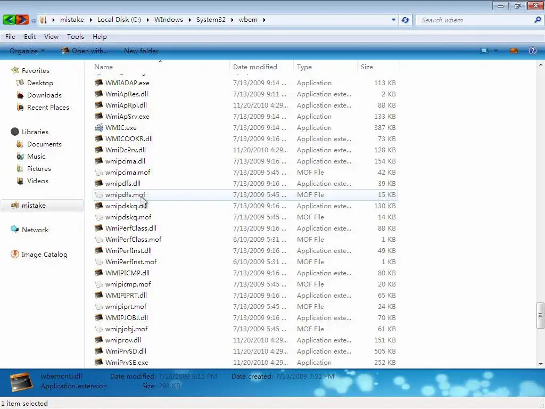Click the search magnifier icon
The image size is (545, 409).
[538, 20]
